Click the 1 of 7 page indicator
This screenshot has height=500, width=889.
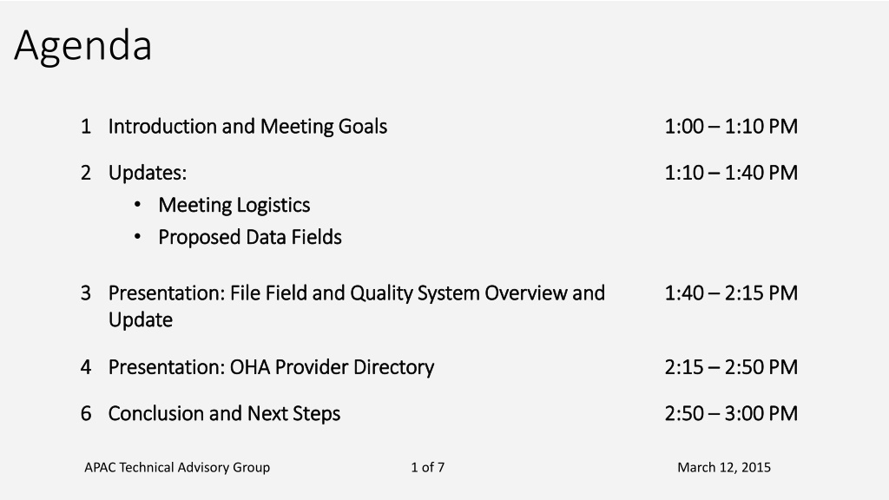click(427, 468)
